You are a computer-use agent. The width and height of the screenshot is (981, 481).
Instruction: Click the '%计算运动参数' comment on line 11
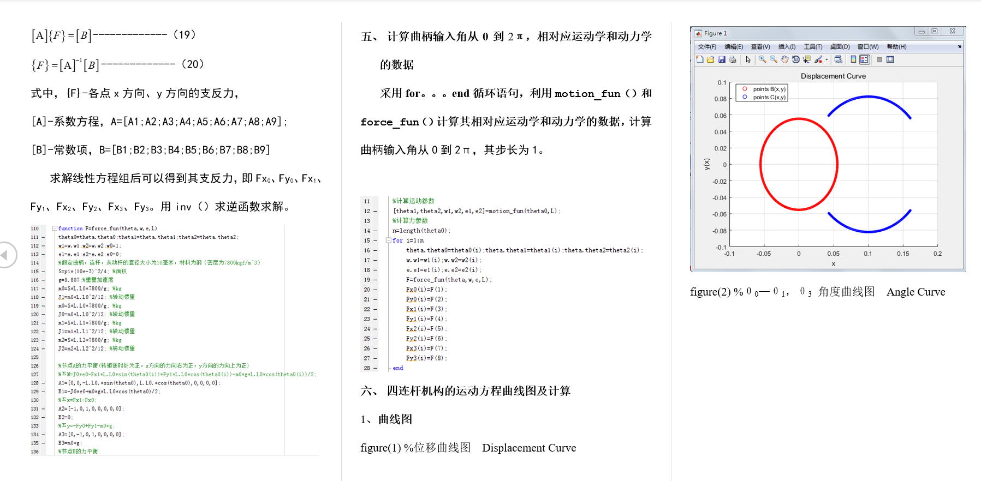point(413,201)
